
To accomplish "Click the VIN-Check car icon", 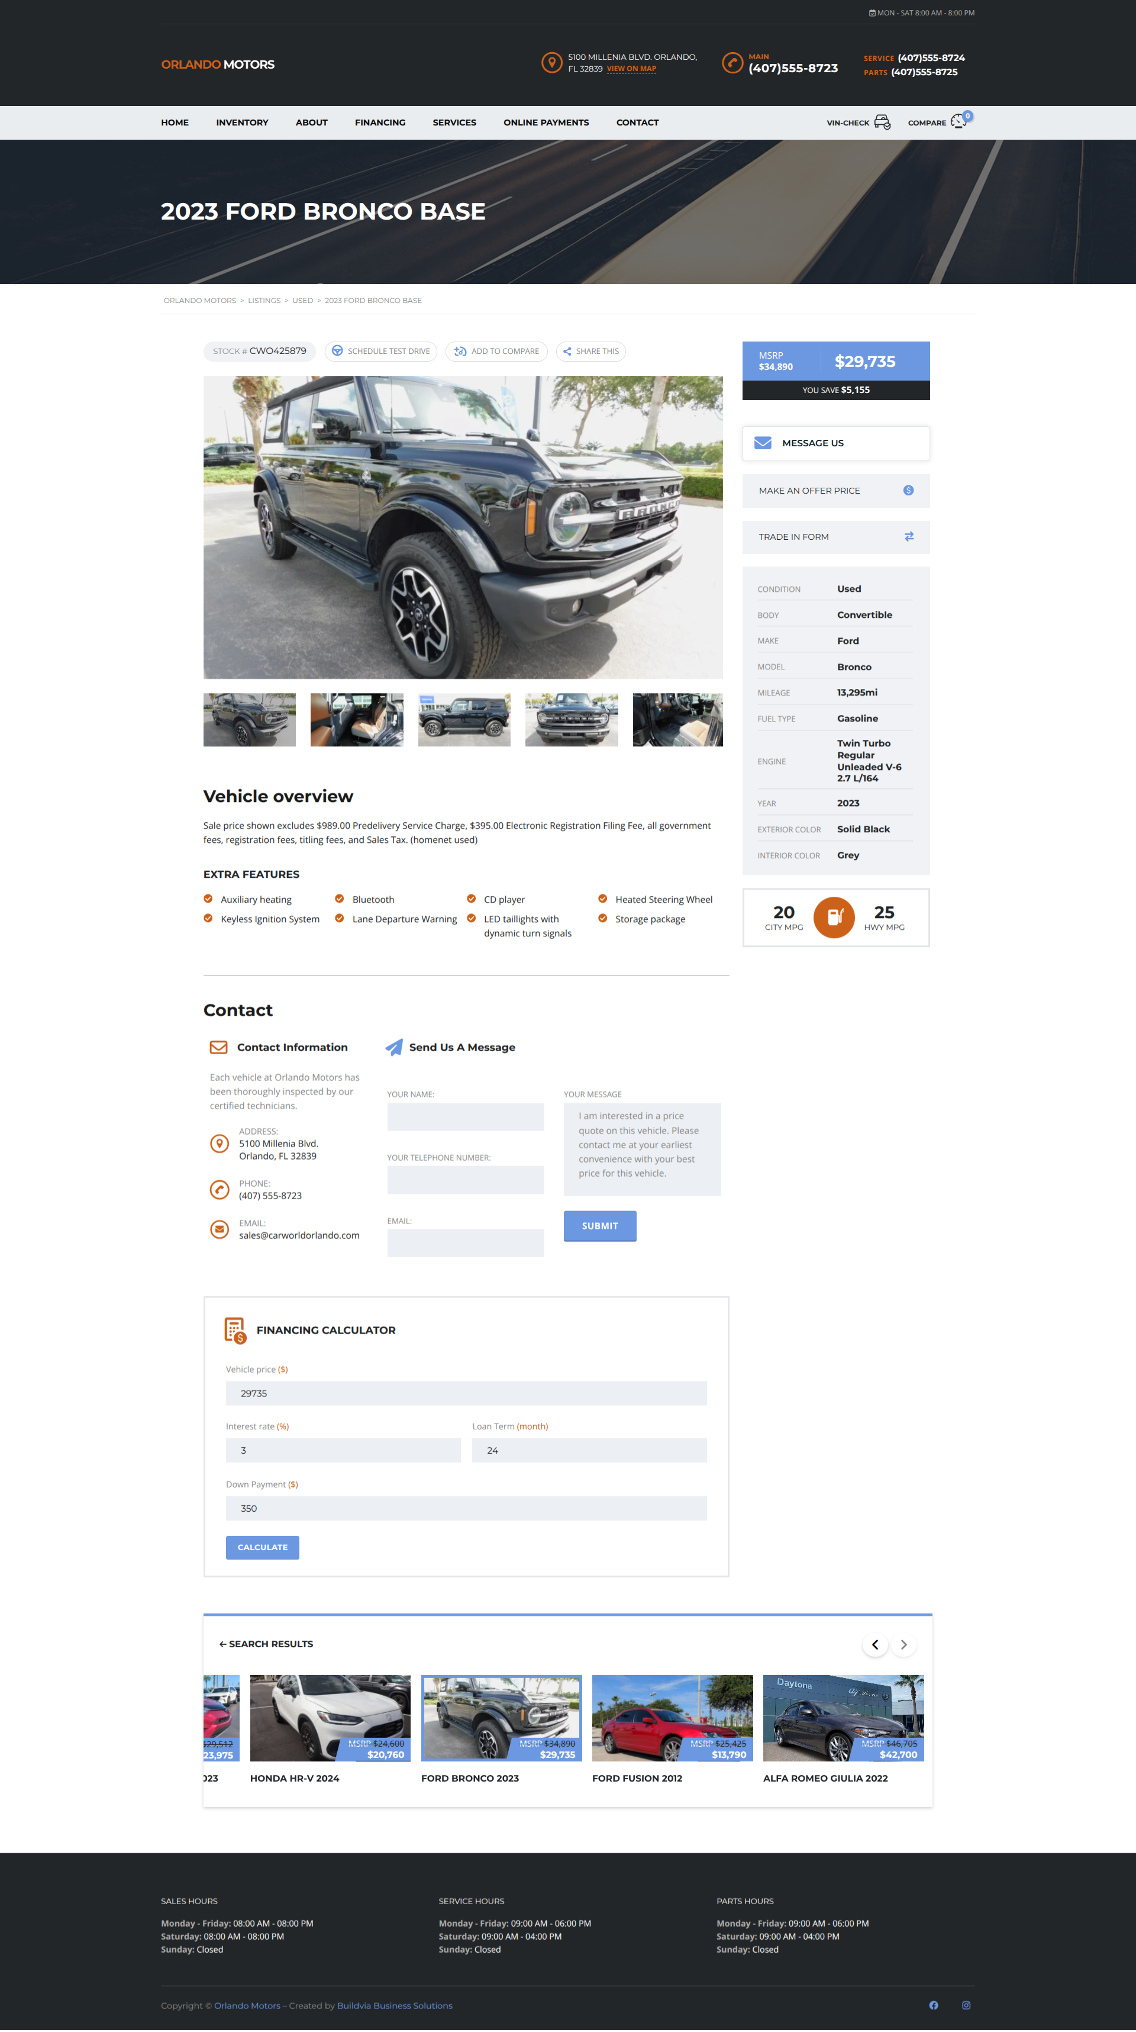I will point(882,123).
